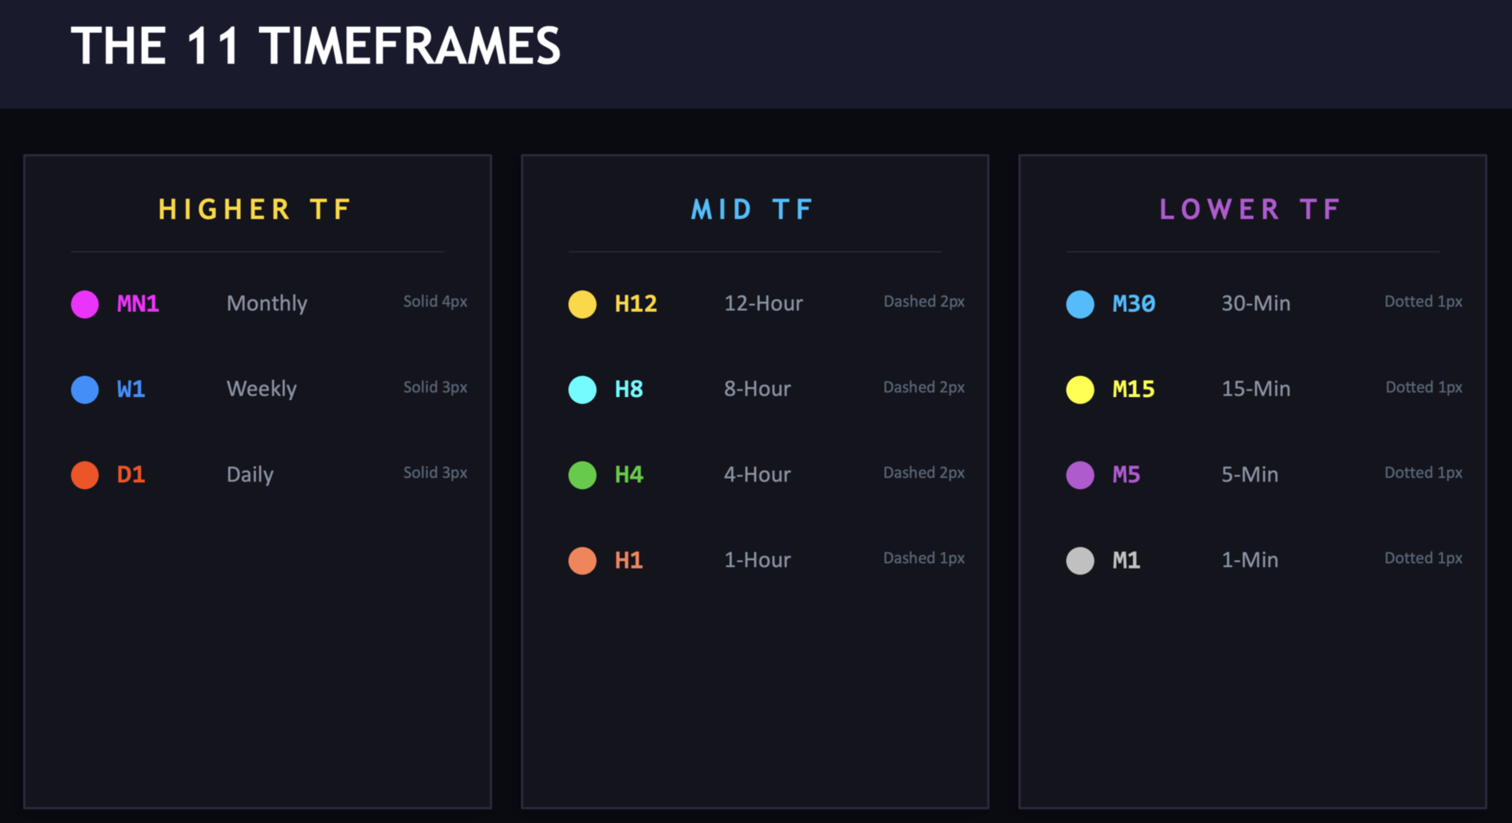
Task: Click the Weekly timeframe label
Action: [x=261, y=389]
